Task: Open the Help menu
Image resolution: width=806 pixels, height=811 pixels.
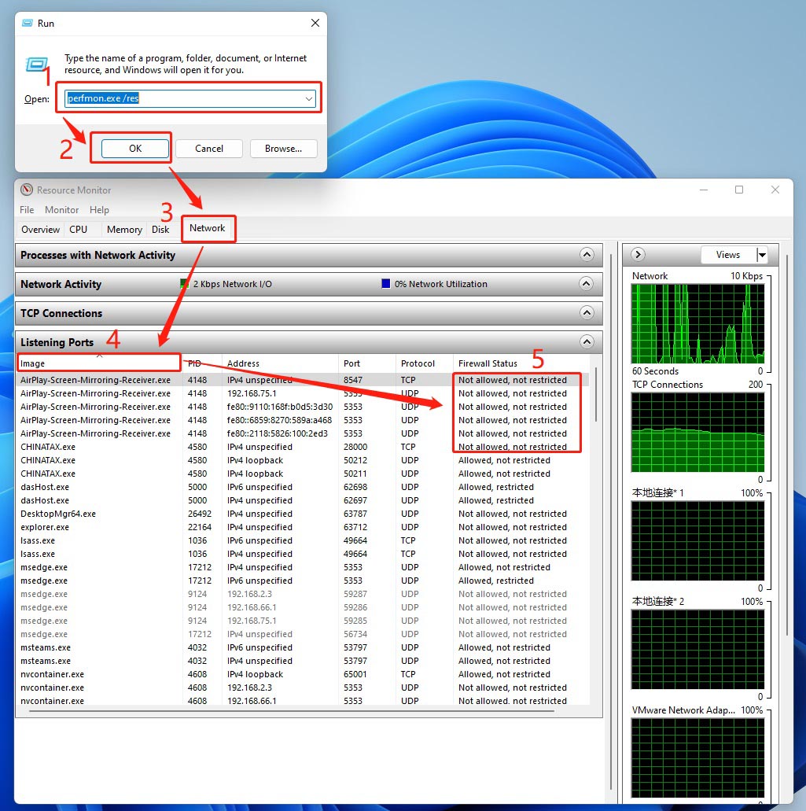Action: tap(99, 210)
